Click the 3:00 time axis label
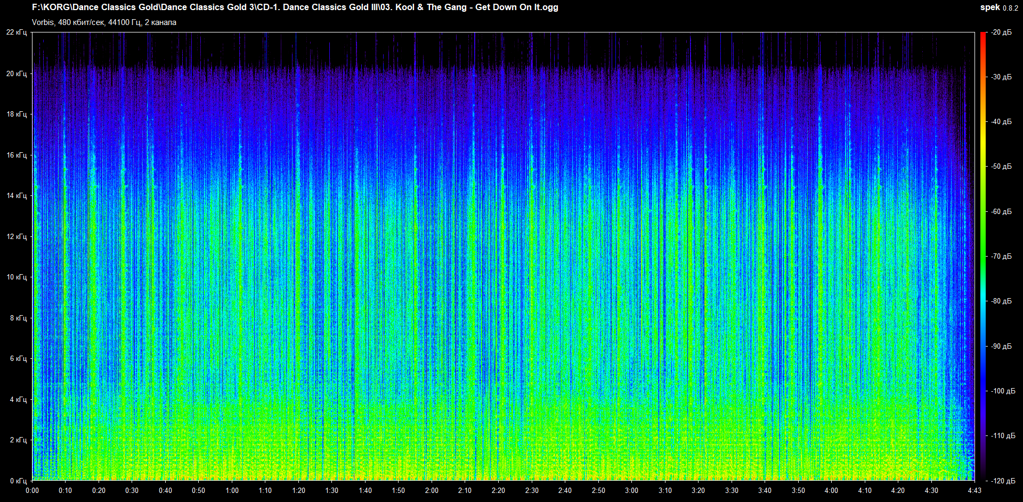The height and width of the screenshot is (502, 1023). (631, 490)
